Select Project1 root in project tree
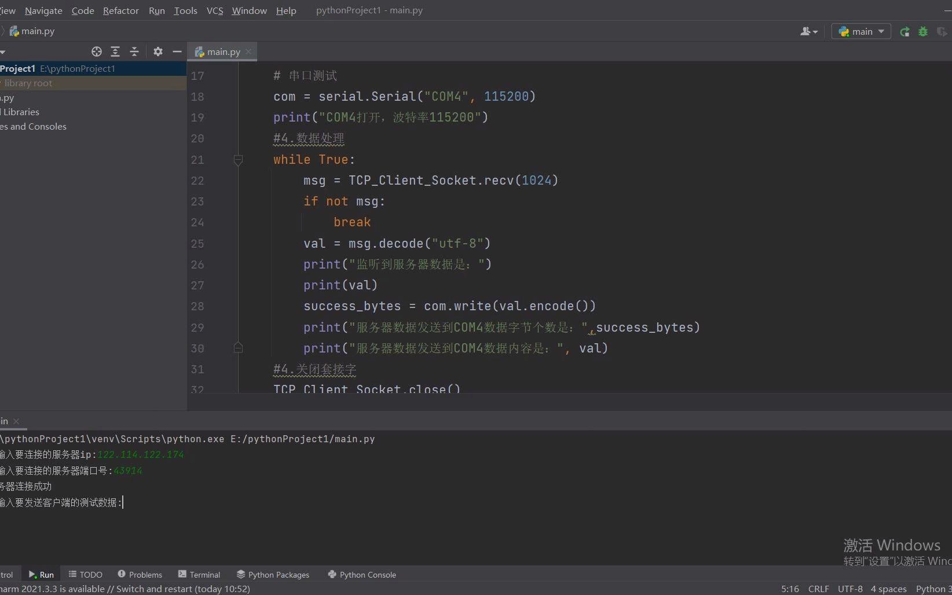952x595 pixels. click(x=93, y=68)
